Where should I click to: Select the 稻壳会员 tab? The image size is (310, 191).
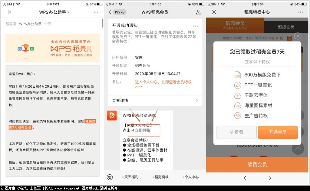coord(235,25)
